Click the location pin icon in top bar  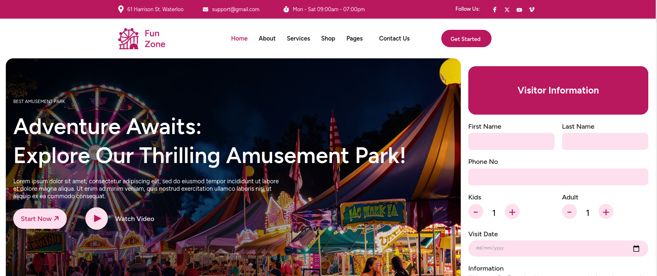coord(121,9)
